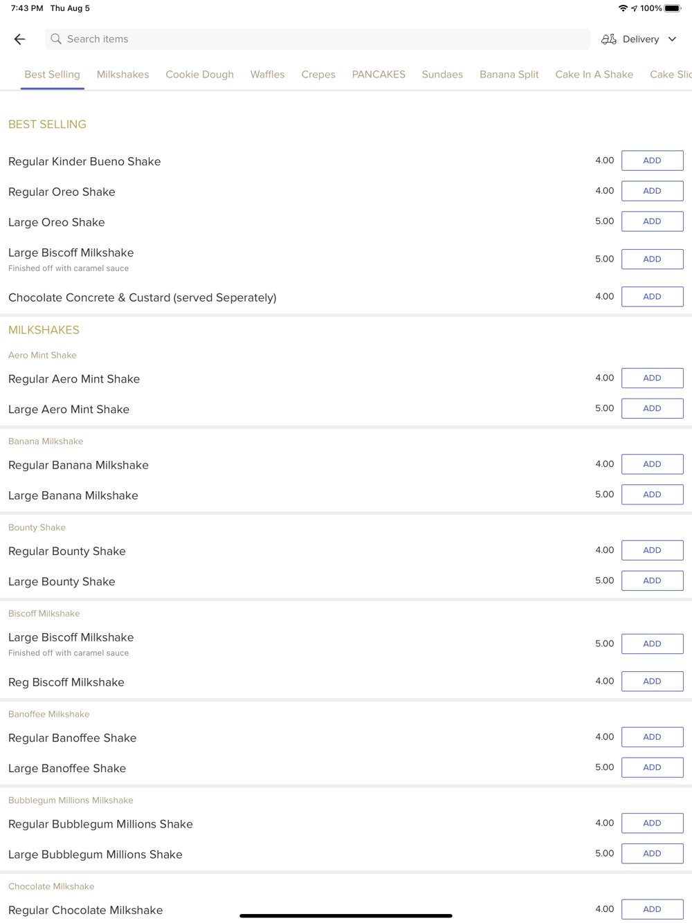Tap the battery status icon
Viewport: 692px width, 923px height.
pos(673,8)
